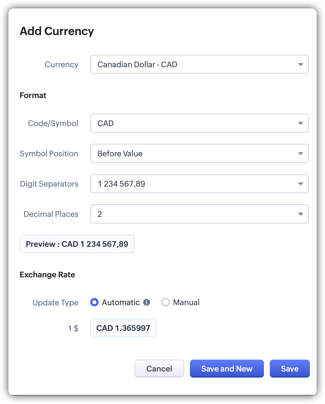325x404 pixels.
Task: Click the info icon beside Automatic
Action: [x=147, y=302]
